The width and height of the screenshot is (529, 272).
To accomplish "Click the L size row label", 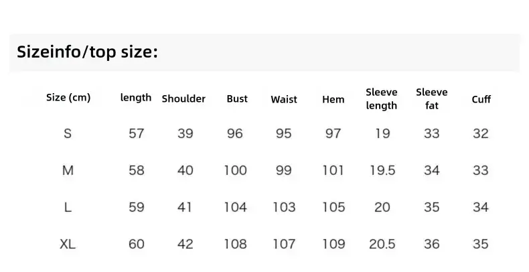I will [68, 207].
